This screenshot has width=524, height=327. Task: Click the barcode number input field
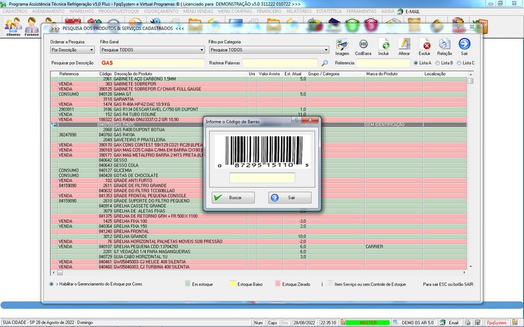[x=263, y=177]
